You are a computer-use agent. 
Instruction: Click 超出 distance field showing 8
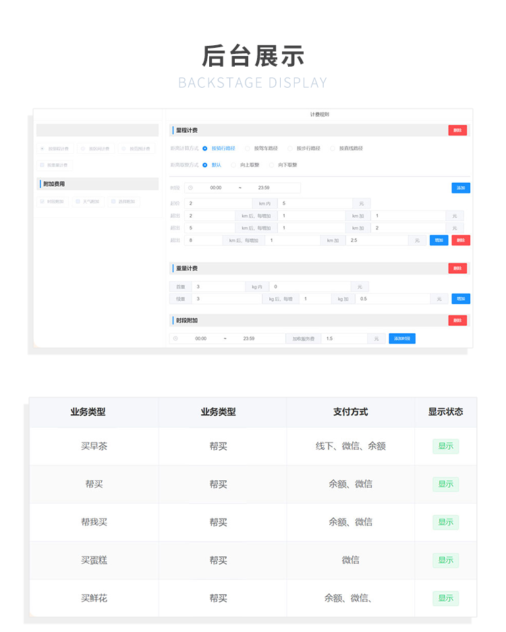pos(204,240)
